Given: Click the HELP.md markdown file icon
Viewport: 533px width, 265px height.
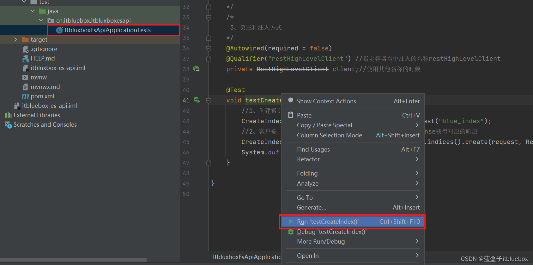Looking at the screenshot, I should 25,59.
